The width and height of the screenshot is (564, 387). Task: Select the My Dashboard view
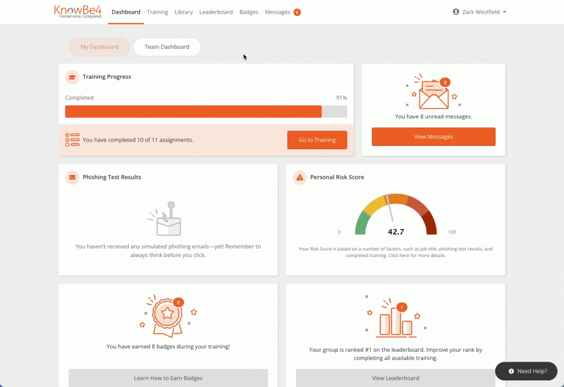point(99,47)
